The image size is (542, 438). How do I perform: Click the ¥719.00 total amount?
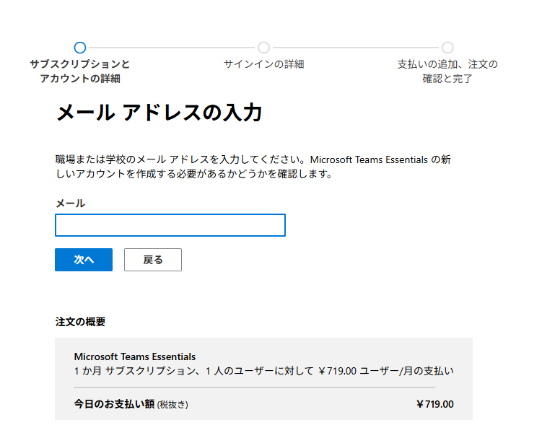click(x=435, y=404)
